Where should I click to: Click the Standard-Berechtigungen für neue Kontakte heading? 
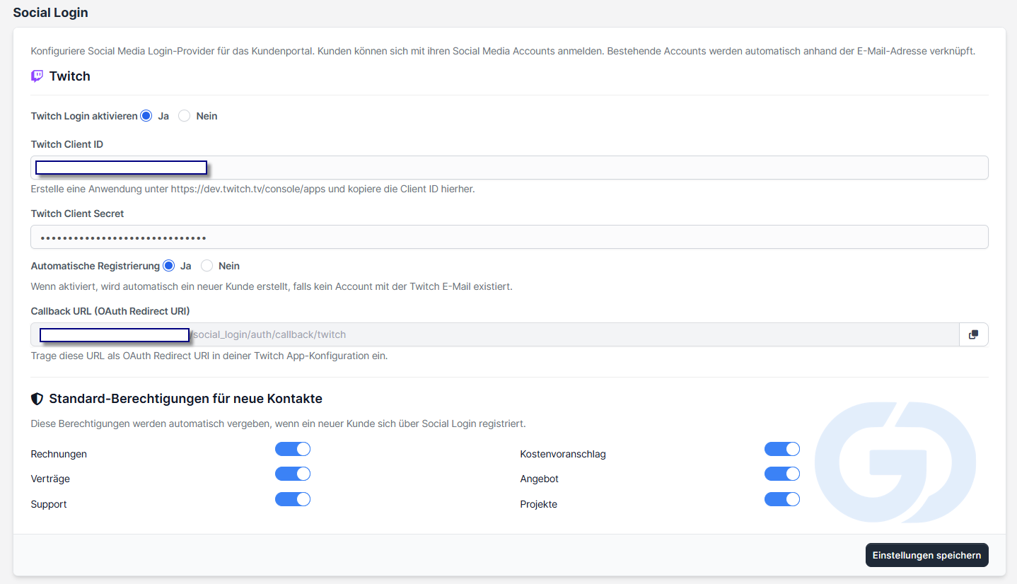[185, 399]
